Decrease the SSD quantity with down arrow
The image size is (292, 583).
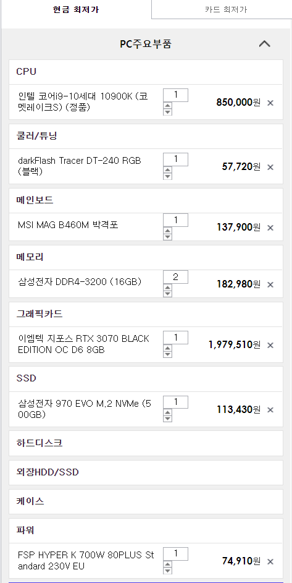coord(167,419)
